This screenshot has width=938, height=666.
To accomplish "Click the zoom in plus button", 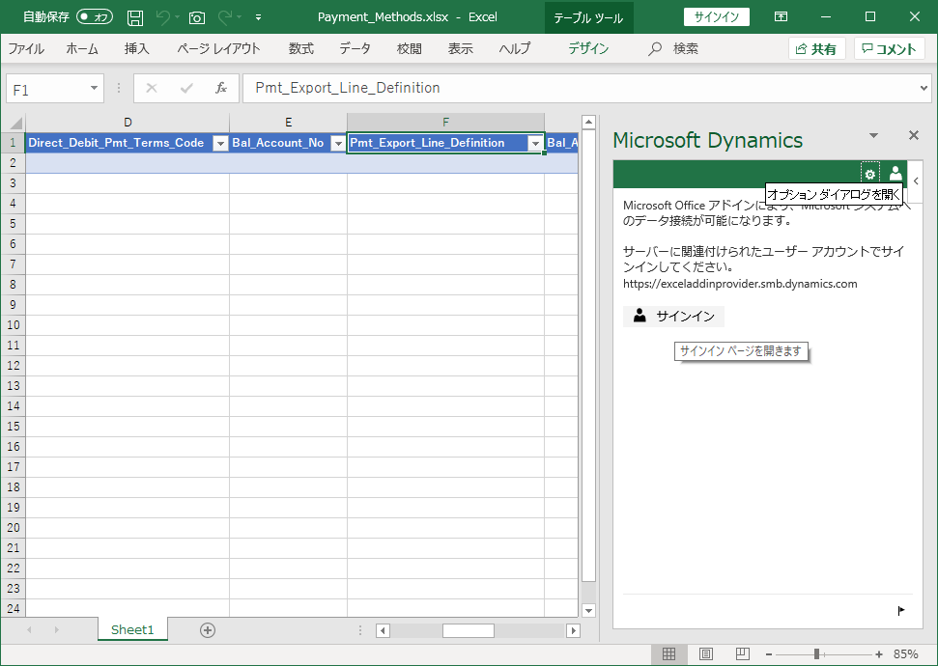I will [x=879, y=654].
